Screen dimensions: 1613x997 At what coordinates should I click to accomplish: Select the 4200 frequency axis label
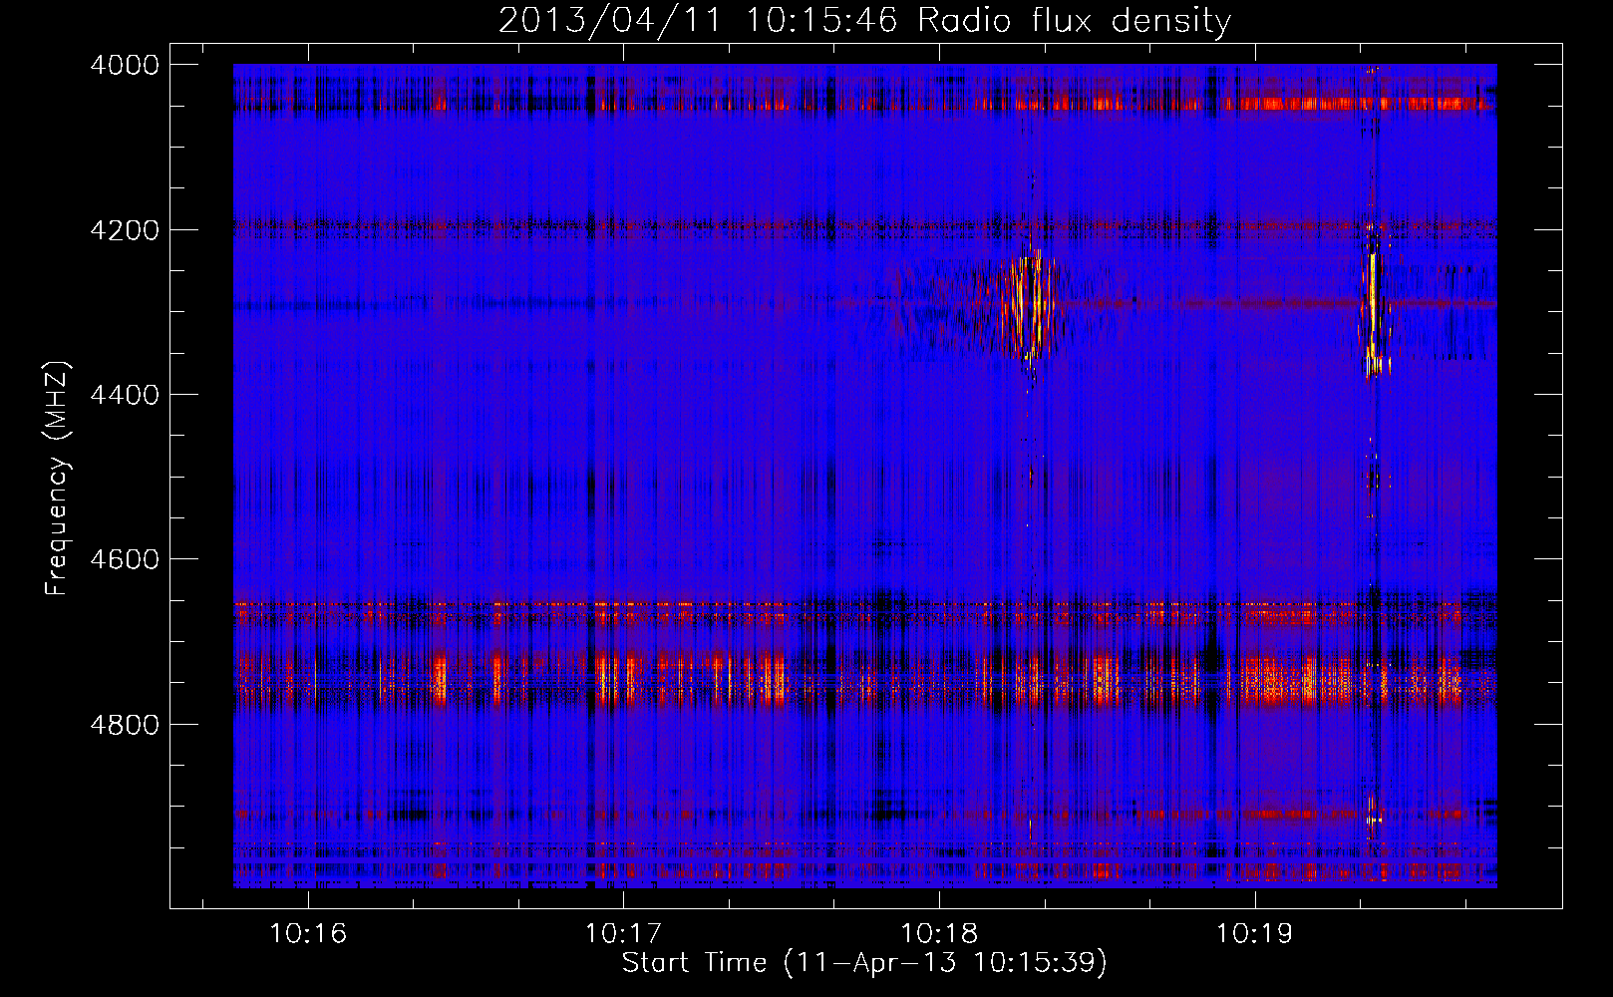coord(125,230)
